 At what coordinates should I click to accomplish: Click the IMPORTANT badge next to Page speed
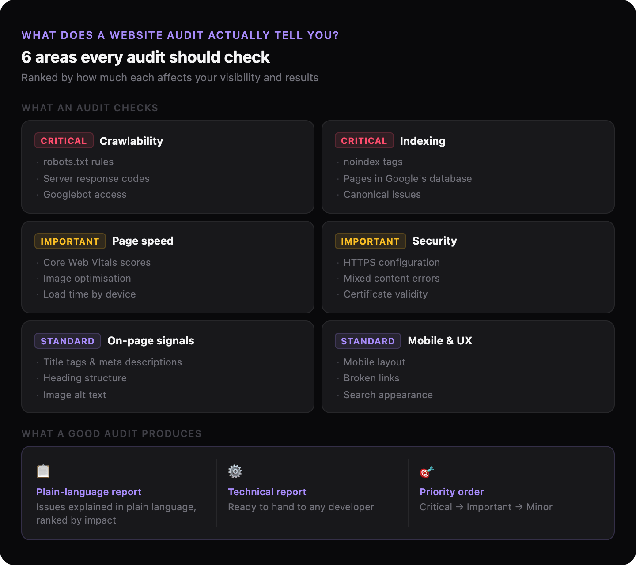70,241
